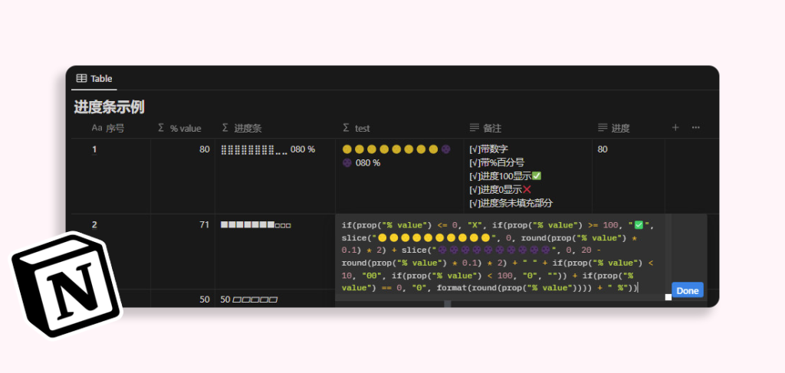Click the note line [√]带%百分号
785x373 pixels.
pyautogui.click(x=497, y=162)
